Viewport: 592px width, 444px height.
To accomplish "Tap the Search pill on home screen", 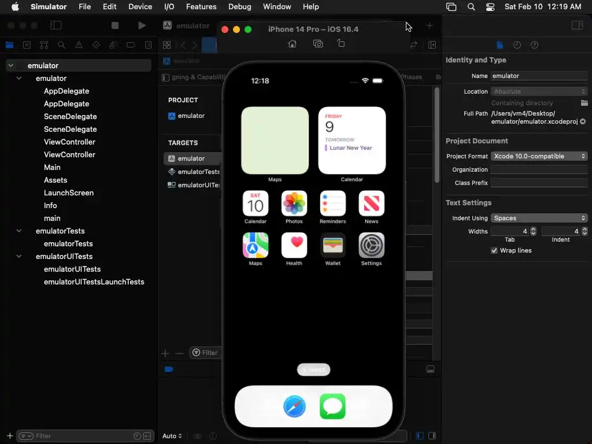I will click(x=314, y=369).
